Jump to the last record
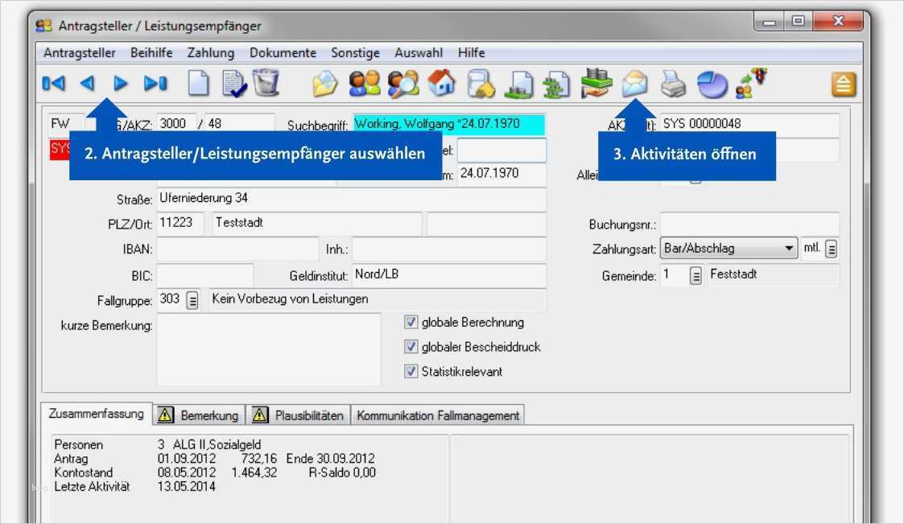The image size is (904, 524). pos(155,84)
